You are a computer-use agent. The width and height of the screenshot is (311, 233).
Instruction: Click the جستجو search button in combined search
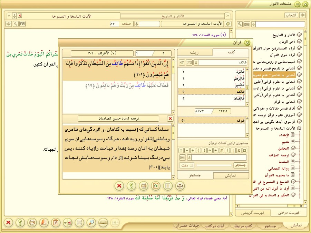point(240,165)
